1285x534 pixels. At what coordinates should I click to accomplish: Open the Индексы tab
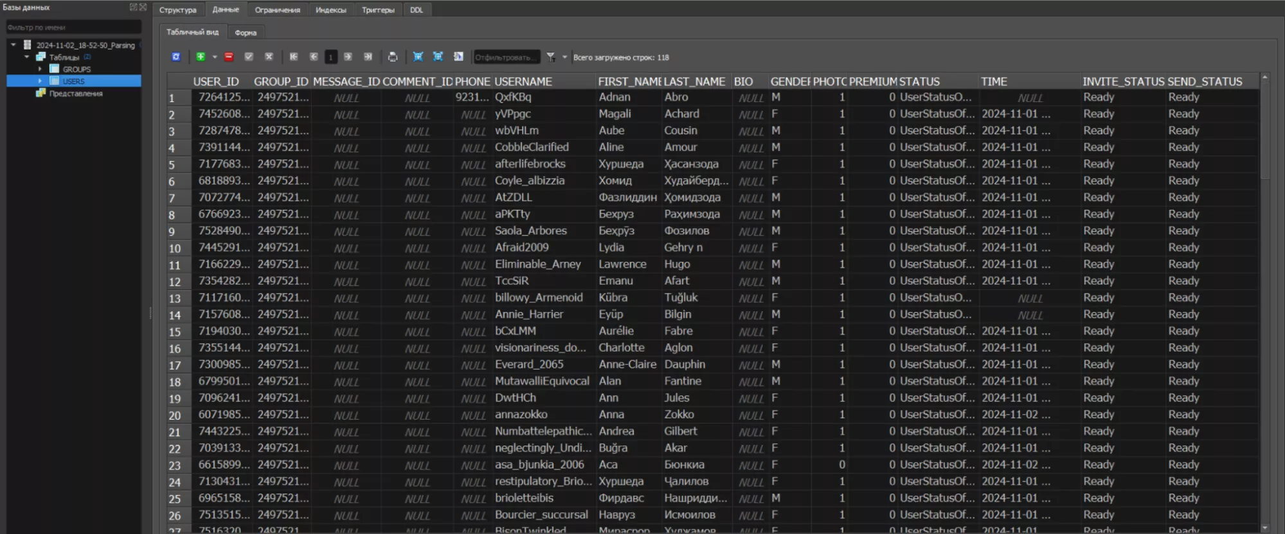[330, 10]
